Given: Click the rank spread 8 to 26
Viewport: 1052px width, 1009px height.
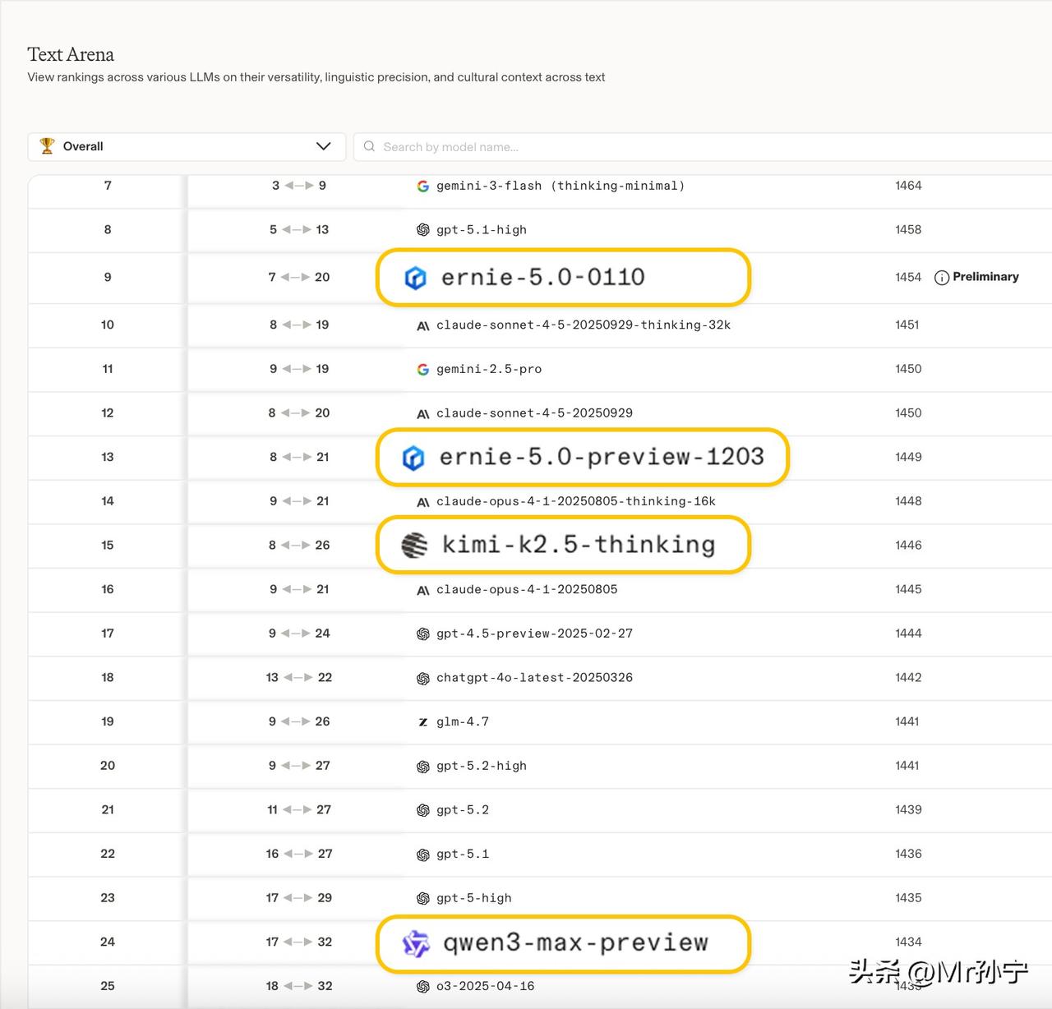Looking at the screenshot, I should coord(299,546).
